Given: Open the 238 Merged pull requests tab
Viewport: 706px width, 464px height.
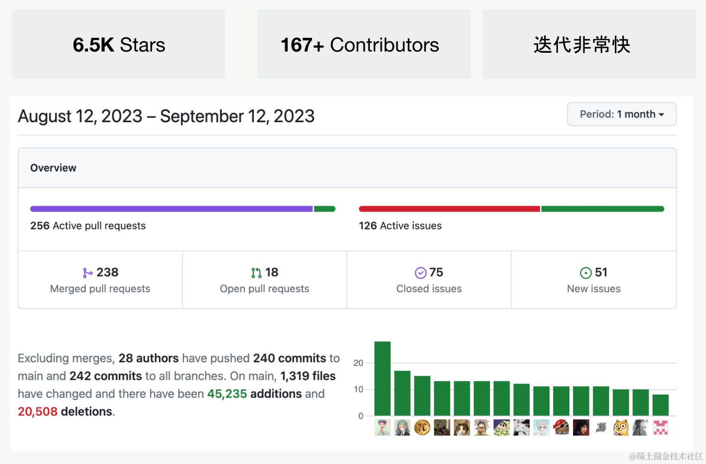Looking at the screenshot, I should tap(100, 280).
